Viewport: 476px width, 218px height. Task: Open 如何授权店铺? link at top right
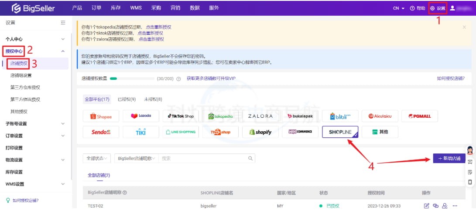coord(451,78)
